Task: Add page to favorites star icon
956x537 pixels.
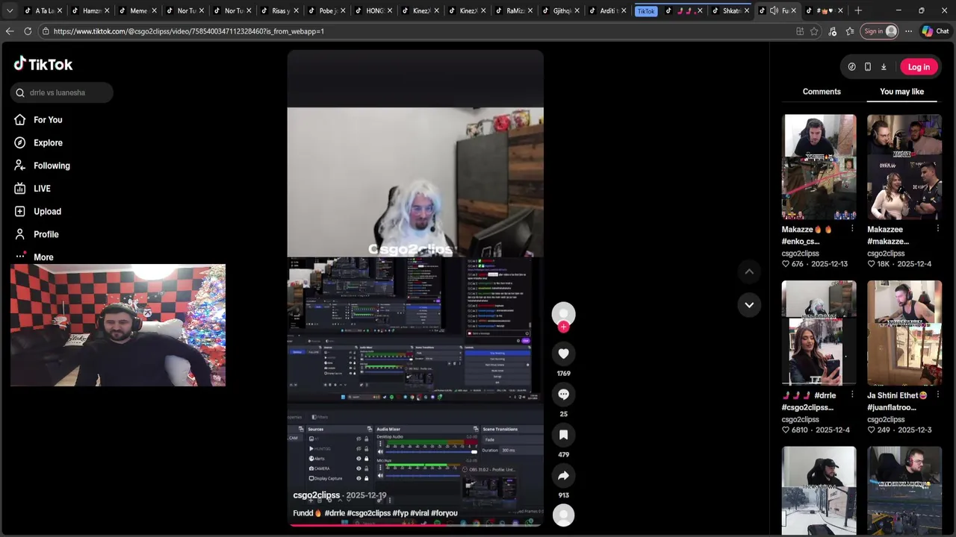Action: tap(814, 31)
